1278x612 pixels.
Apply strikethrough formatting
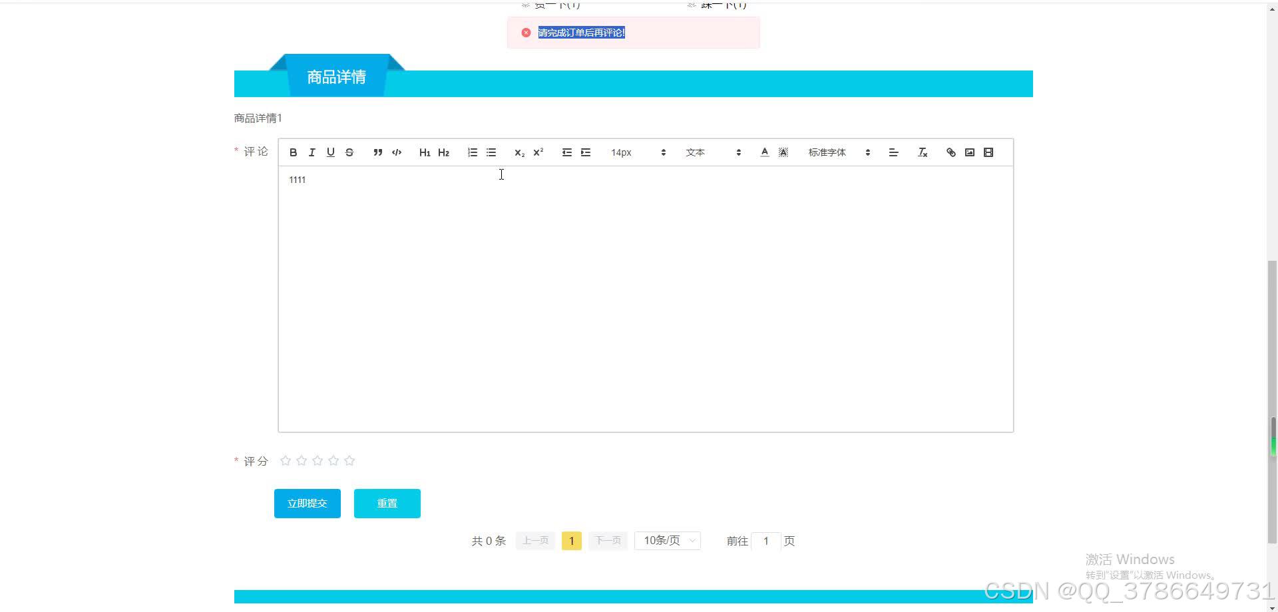(x=349, y=152)
